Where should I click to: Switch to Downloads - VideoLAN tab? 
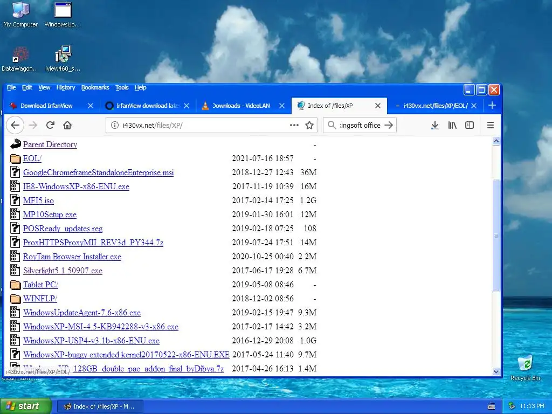(x=241, y=106)
